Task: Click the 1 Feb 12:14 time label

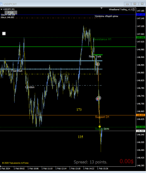Action: tap(61, 169)
